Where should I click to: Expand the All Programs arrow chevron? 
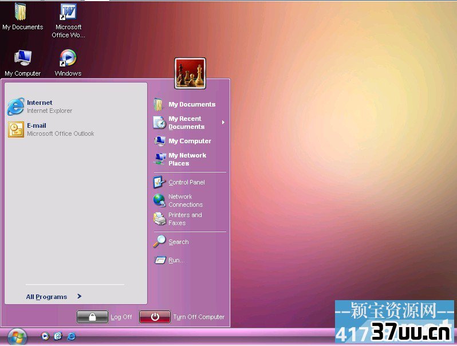tap(79, 296)
